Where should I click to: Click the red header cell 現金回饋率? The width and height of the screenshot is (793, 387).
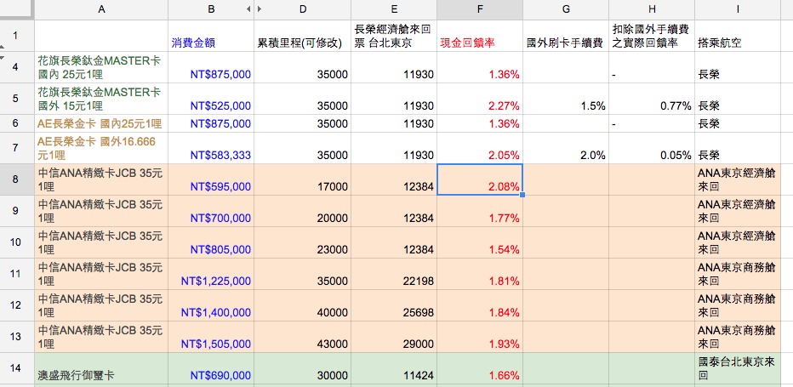[480, 36]
